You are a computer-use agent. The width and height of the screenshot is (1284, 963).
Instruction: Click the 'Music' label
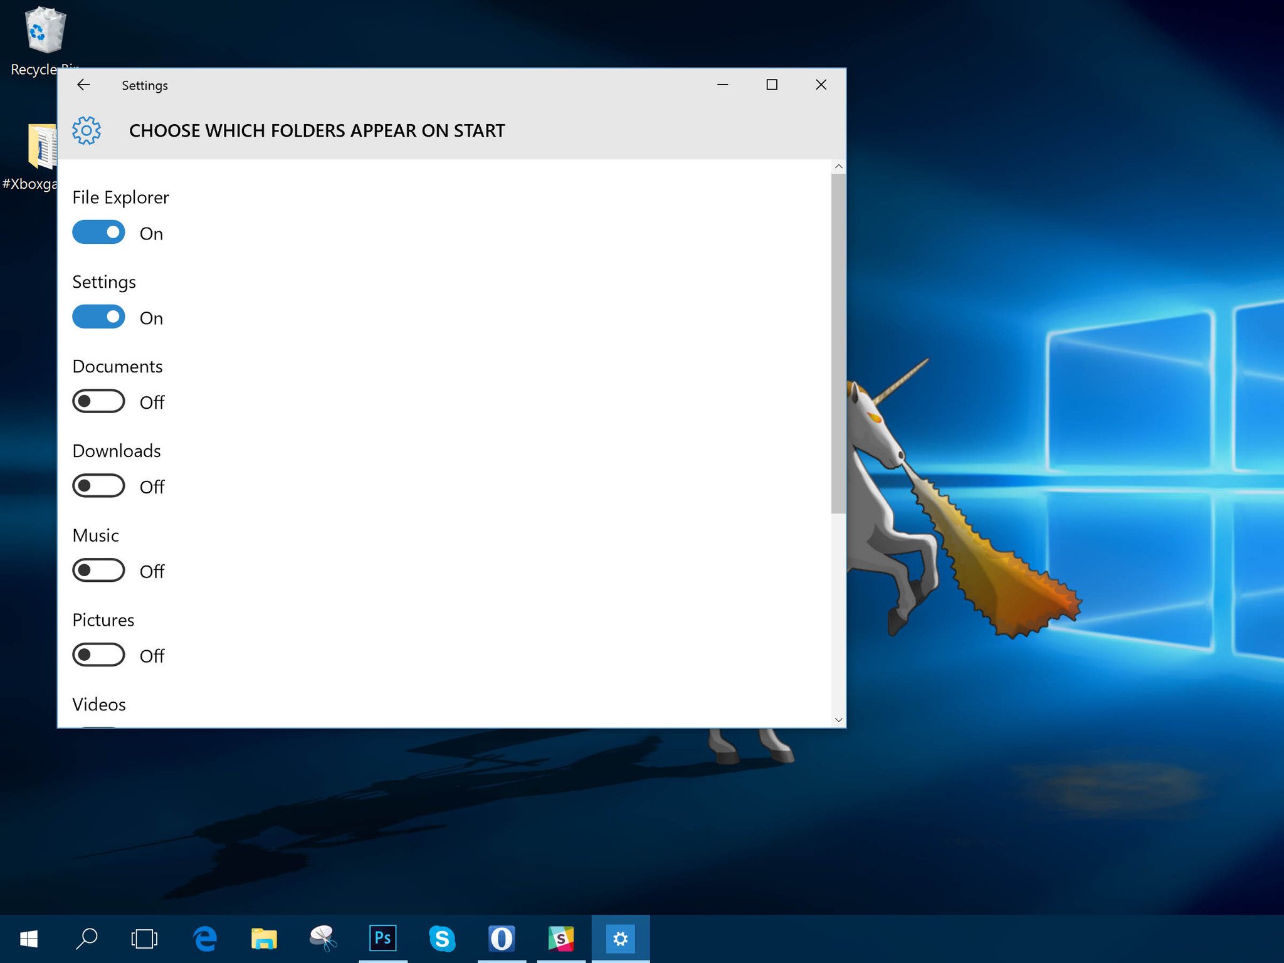coord(95,535)
